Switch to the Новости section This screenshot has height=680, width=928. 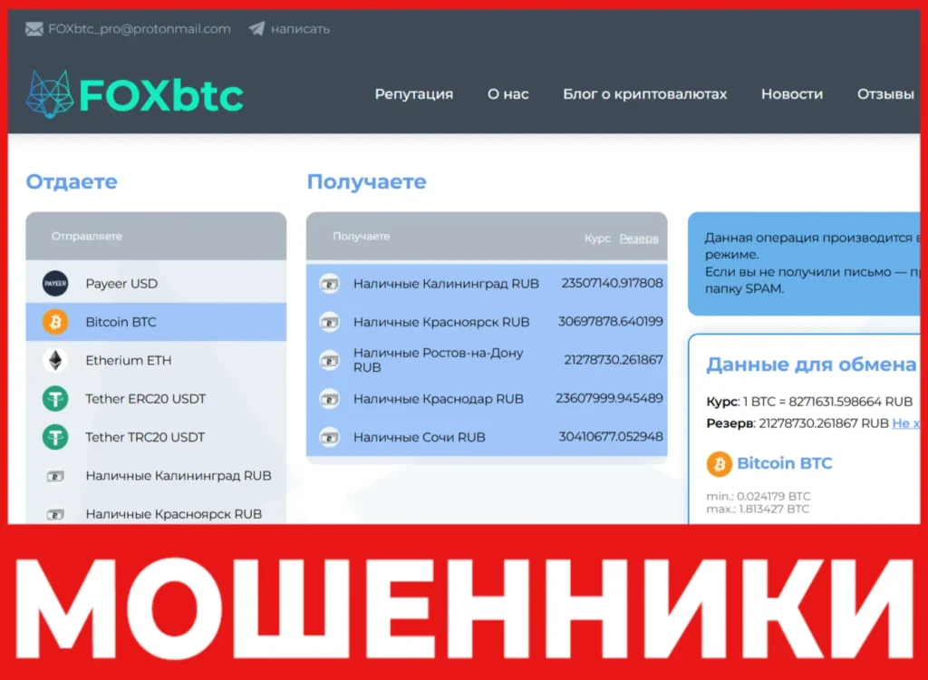(x=792, y=93)
